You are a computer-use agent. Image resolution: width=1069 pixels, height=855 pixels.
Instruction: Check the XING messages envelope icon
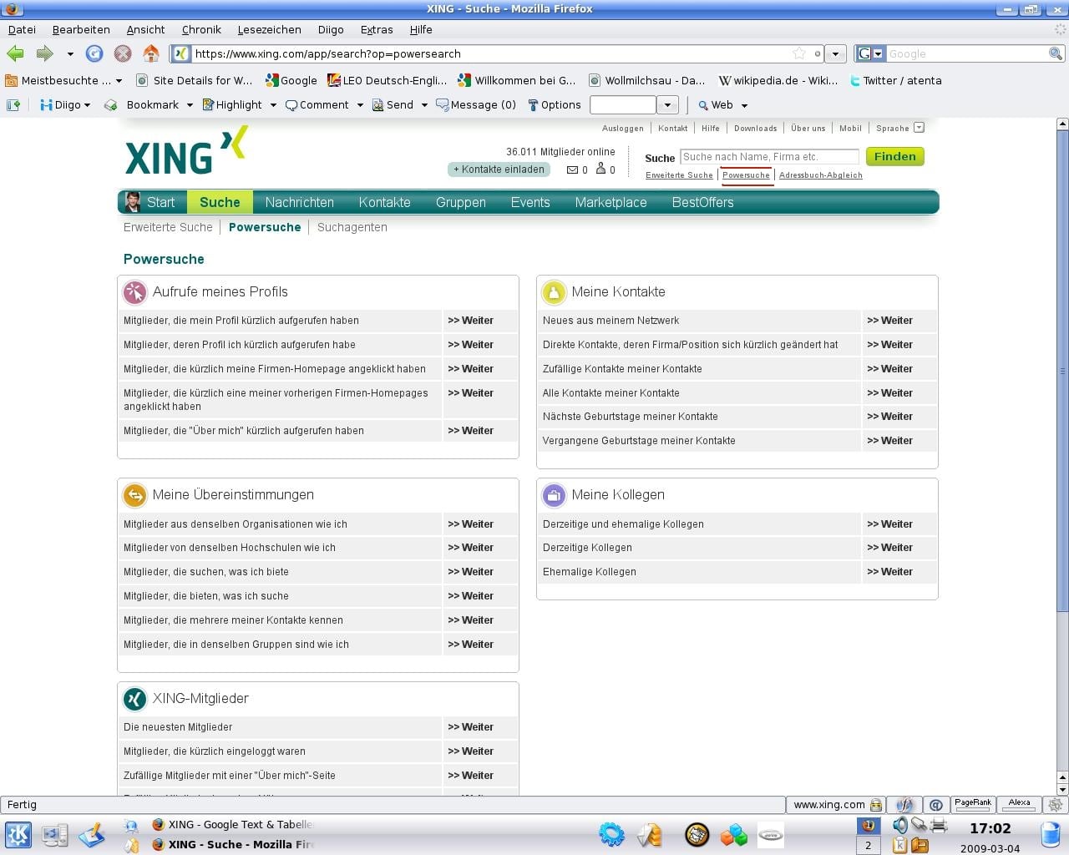pos(572,169)
